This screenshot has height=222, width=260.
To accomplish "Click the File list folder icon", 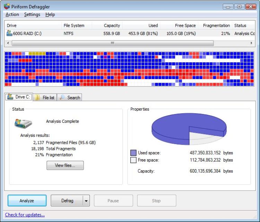I will (37, 98).
